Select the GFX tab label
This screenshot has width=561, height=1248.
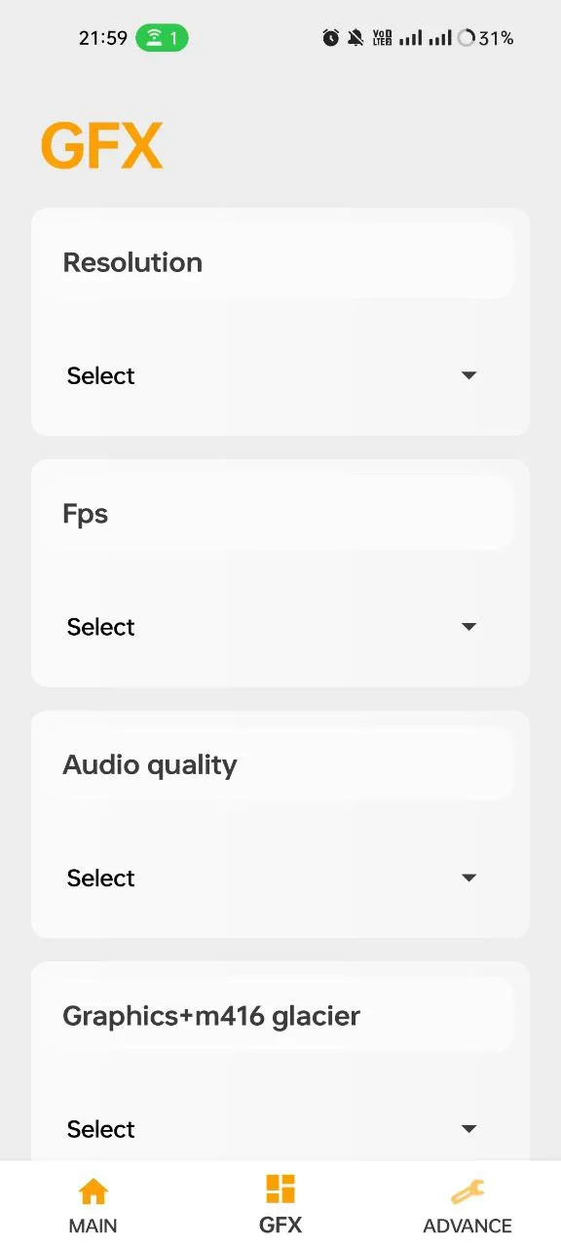coord(280,1226)
